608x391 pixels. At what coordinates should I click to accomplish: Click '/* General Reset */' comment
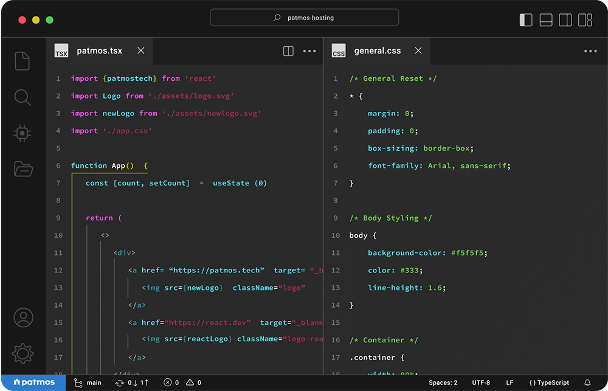click(393, 78)
